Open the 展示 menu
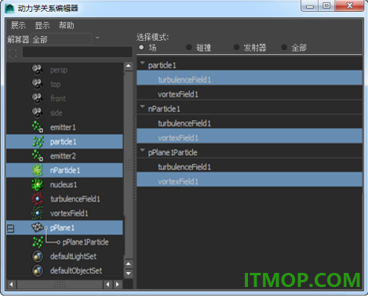Viewport: 368px width, 298px height. click(18, 25)
